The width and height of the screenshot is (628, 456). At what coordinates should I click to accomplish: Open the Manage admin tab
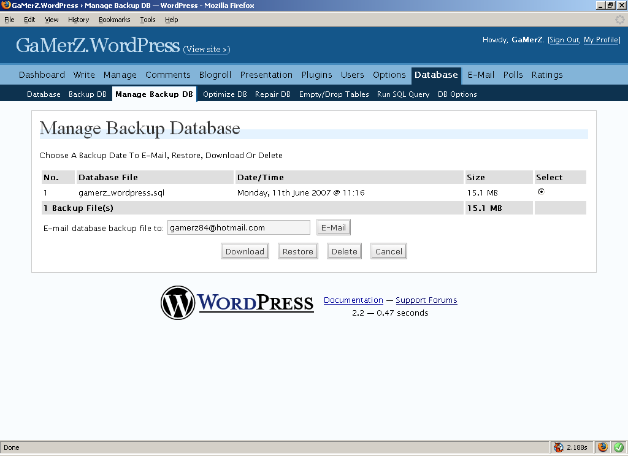[x=120, y=75]
